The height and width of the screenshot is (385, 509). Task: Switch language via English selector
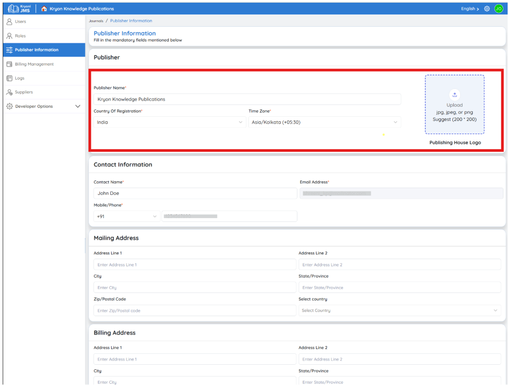pyautogui.click(x=470, y=9)
